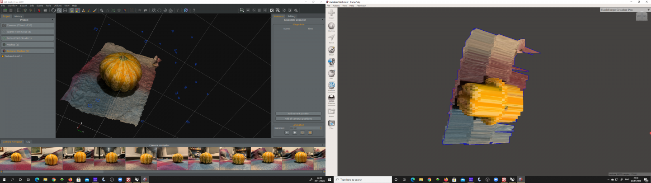The height and width of the screenshot is (183, 651).
Task: Click the Add current position button
Action: [x=298, y=113]
